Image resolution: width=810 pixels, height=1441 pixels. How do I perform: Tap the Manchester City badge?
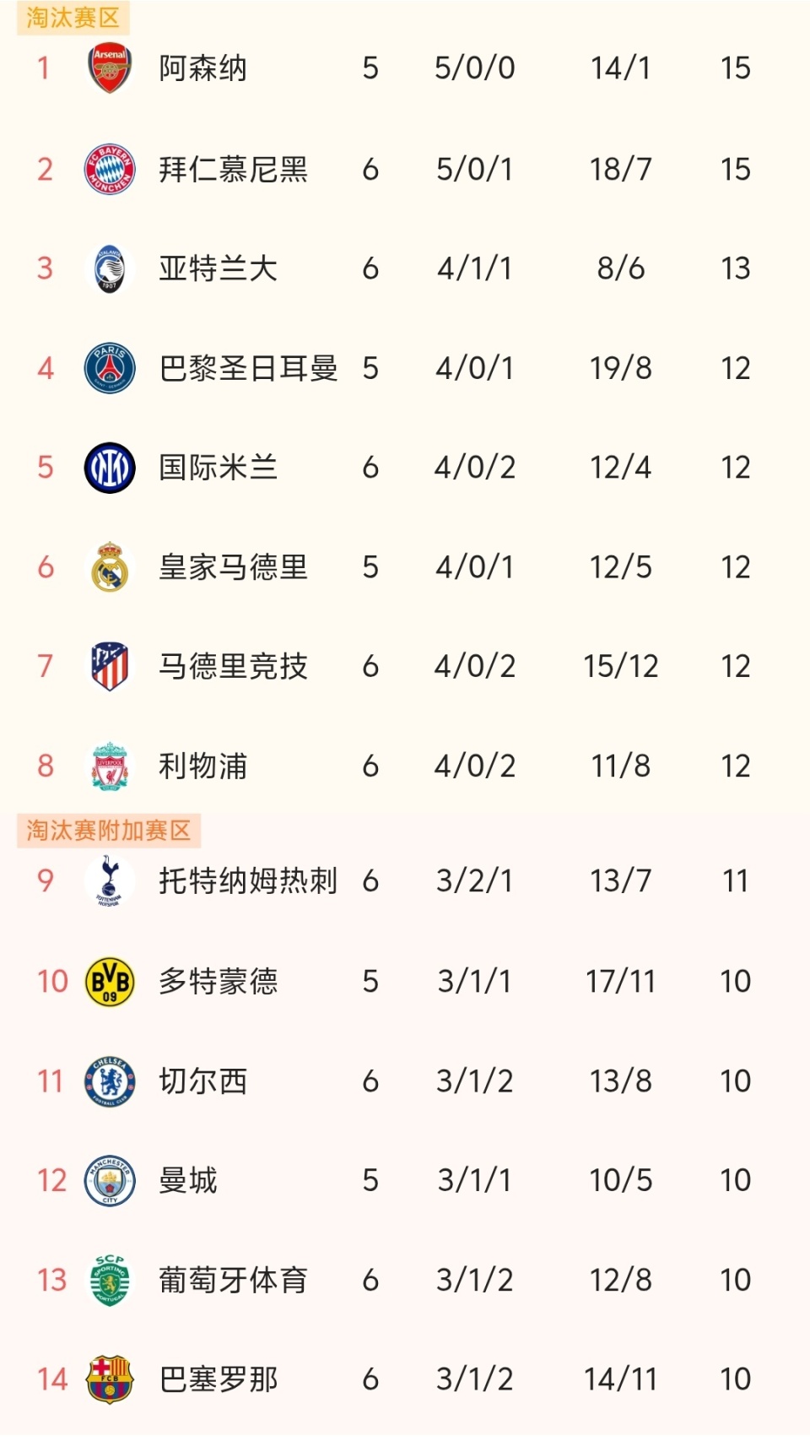pos(110,1180)
